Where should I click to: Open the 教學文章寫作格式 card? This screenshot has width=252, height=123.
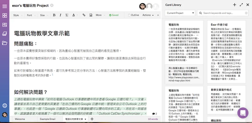pos(226,100)
